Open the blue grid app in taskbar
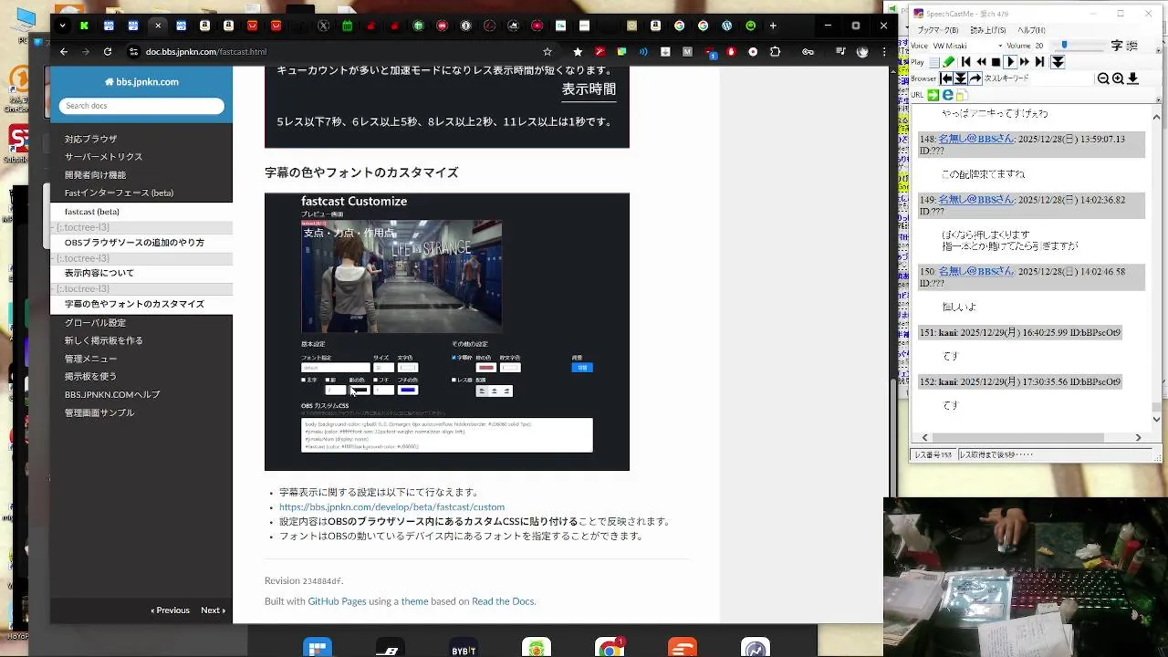This screenshot has width=1168, height=657. pos(318,647)
